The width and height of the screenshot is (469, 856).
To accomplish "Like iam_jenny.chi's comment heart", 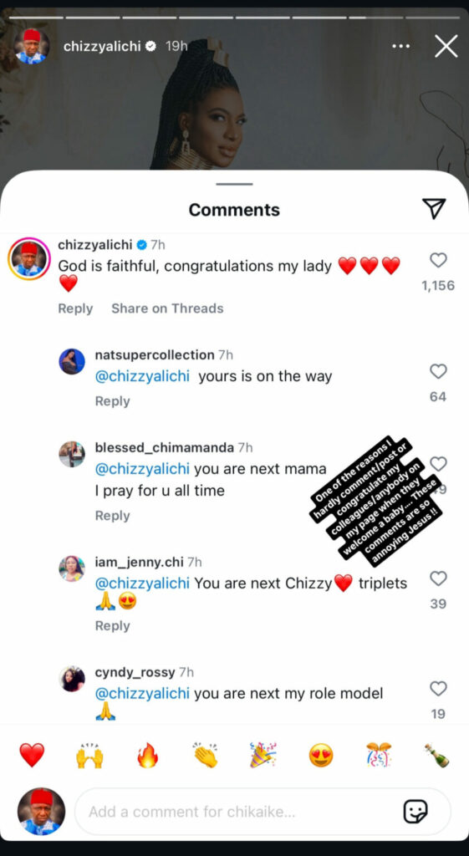I will 438,578.
